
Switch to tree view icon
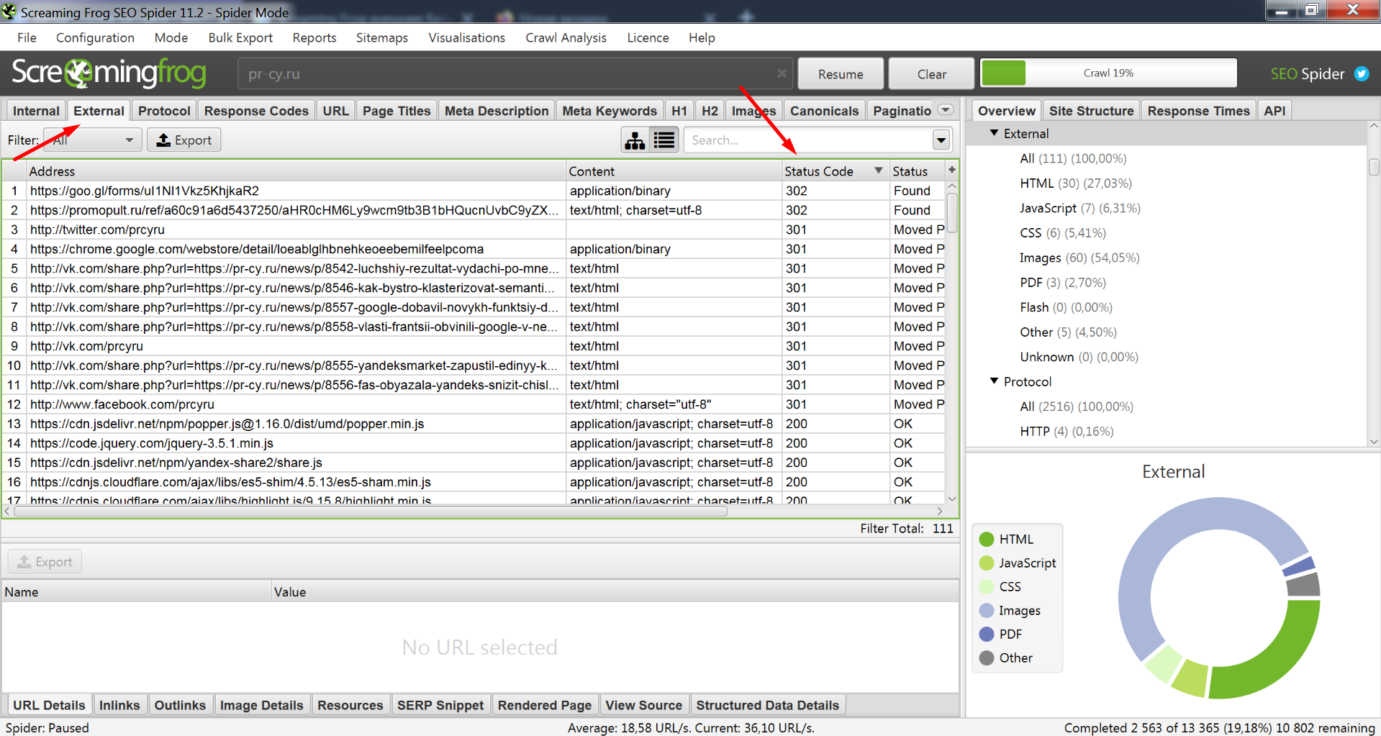pos(635,140)
